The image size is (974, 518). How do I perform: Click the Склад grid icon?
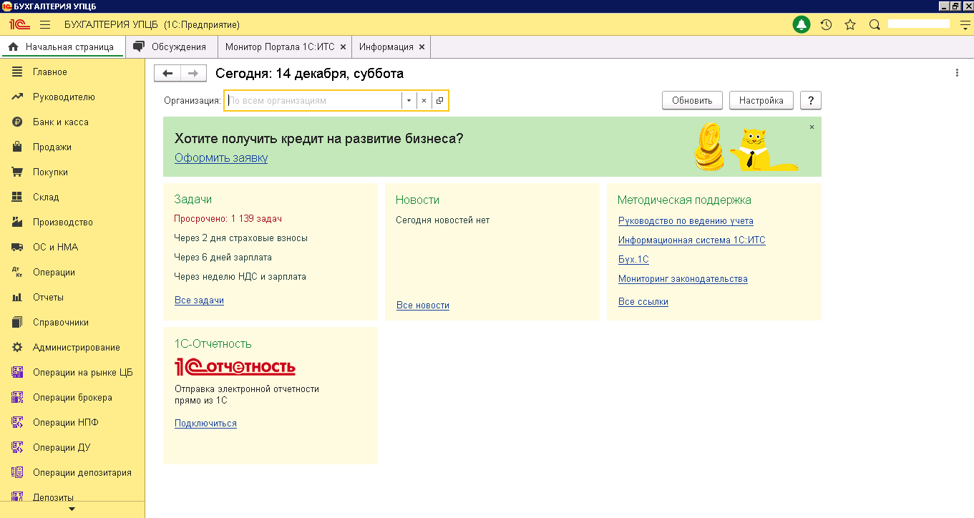(x=17, y=197)
